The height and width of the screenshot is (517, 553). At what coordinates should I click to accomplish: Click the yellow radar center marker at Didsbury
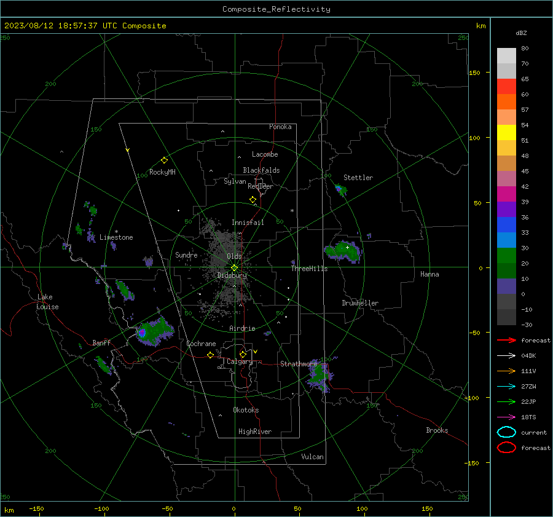pos(234,268)
